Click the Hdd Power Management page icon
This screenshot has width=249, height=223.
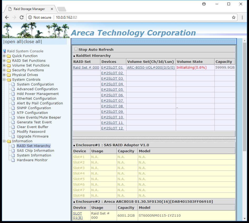[13, 94]
